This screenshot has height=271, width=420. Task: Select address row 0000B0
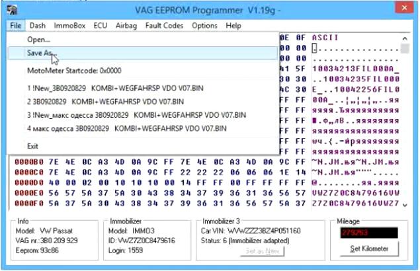[x=29, y=162]
